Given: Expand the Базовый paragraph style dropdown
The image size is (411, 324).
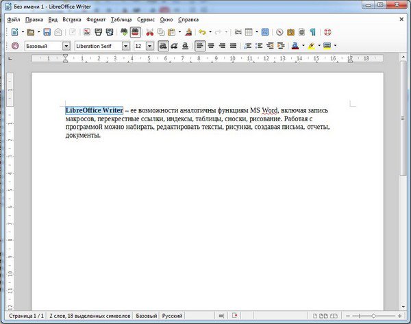Looking at the screenshot, I should [x=66, y=46].
